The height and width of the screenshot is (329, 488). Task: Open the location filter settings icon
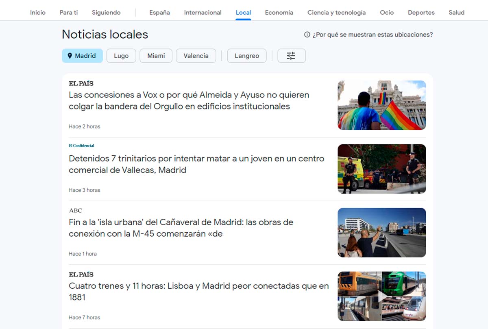(x=291, y=56)
